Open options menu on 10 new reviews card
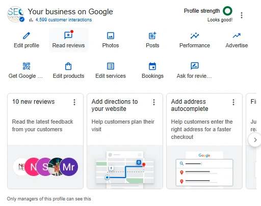This screenshot has width=261, height=206. coord(74,102)
